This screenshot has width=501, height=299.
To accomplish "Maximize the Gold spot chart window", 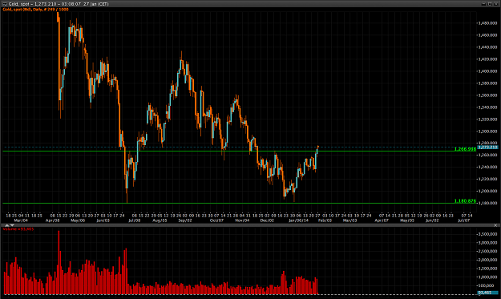I will 490,4.
